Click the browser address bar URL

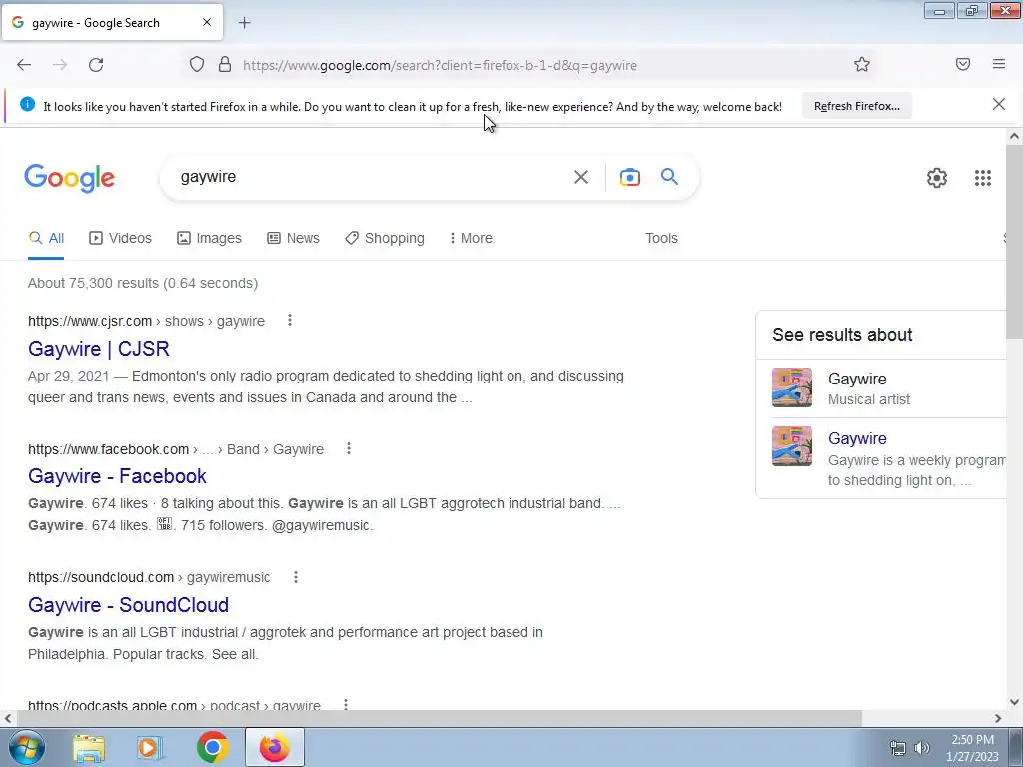point(440,65)
